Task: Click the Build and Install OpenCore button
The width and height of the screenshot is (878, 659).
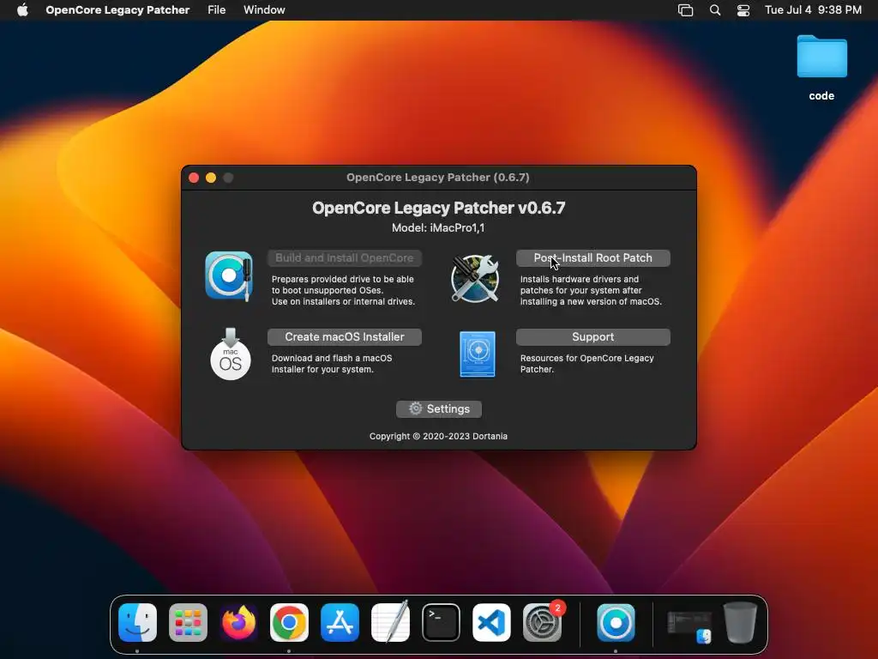Action: tap(345, 257)
